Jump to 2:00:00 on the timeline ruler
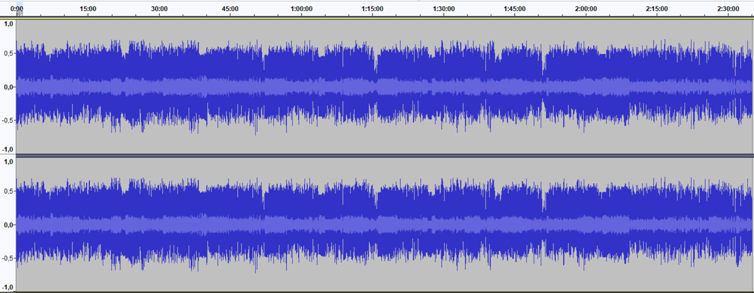The width and height of the screenshot is (754, 293). pyautogui.click(x=586, y=9)
